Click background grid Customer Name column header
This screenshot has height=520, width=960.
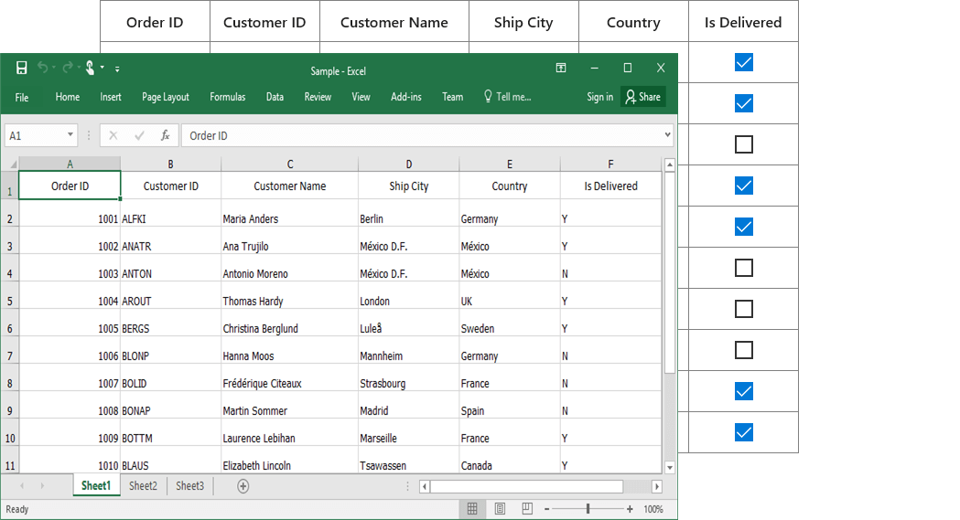(x=394, y=22)
